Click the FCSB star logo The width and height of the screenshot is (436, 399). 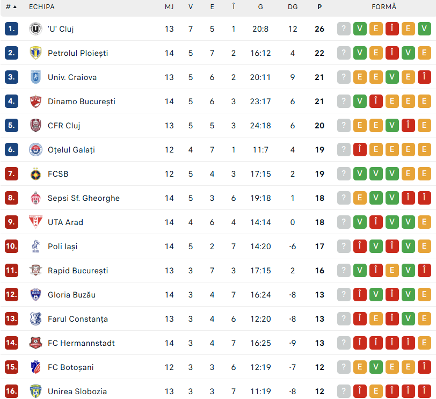coord(35,174)
